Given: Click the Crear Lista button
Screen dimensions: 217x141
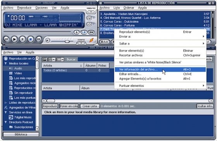Looking at the screenshot, I should 90,106.
